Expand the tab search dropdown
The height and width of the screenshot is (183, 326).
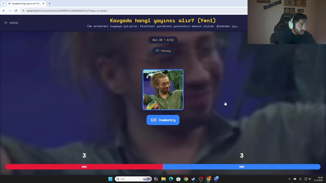[3, 4]
